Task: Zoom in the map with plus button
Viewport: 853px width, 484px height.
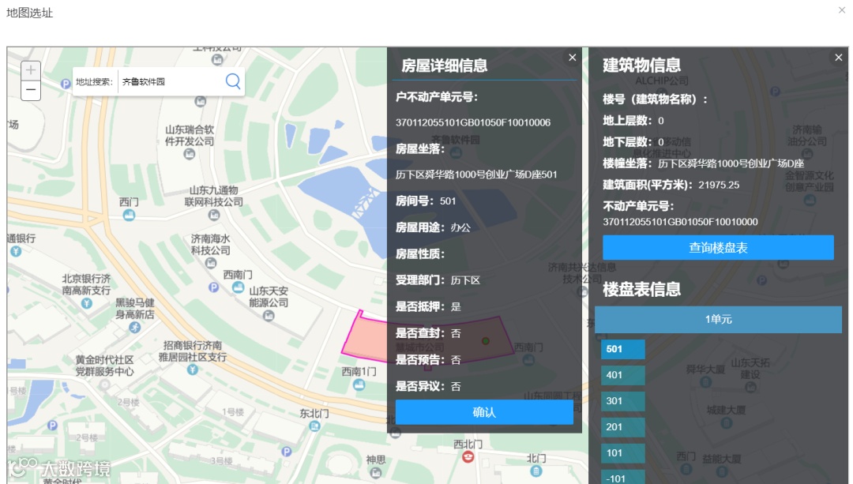Action: tap(31, 69)
